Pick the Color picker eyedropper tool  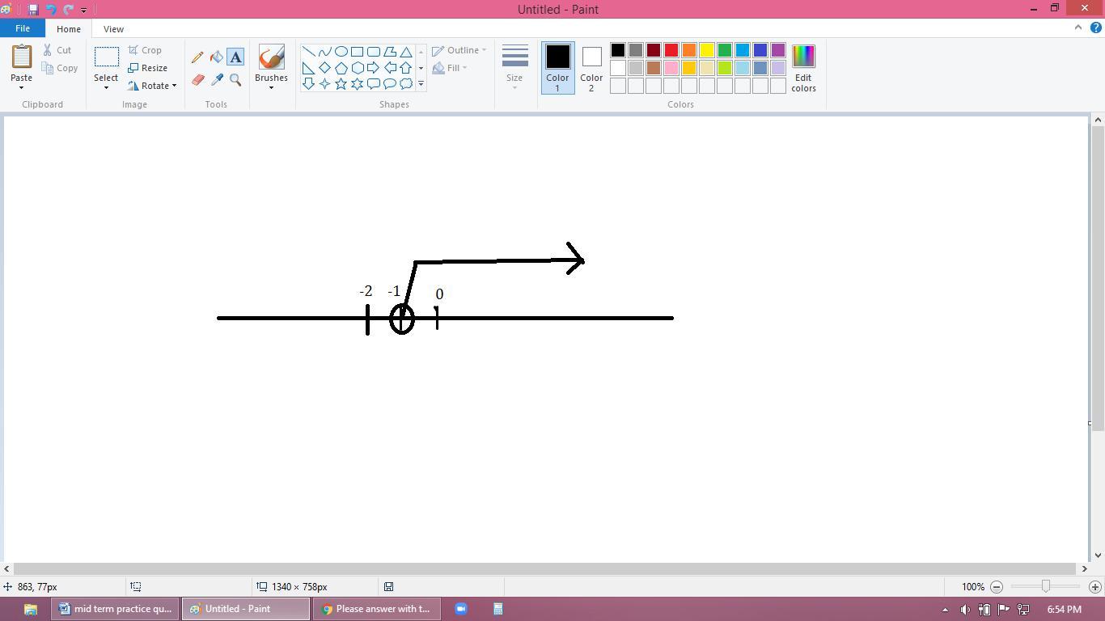pos(217,80)
